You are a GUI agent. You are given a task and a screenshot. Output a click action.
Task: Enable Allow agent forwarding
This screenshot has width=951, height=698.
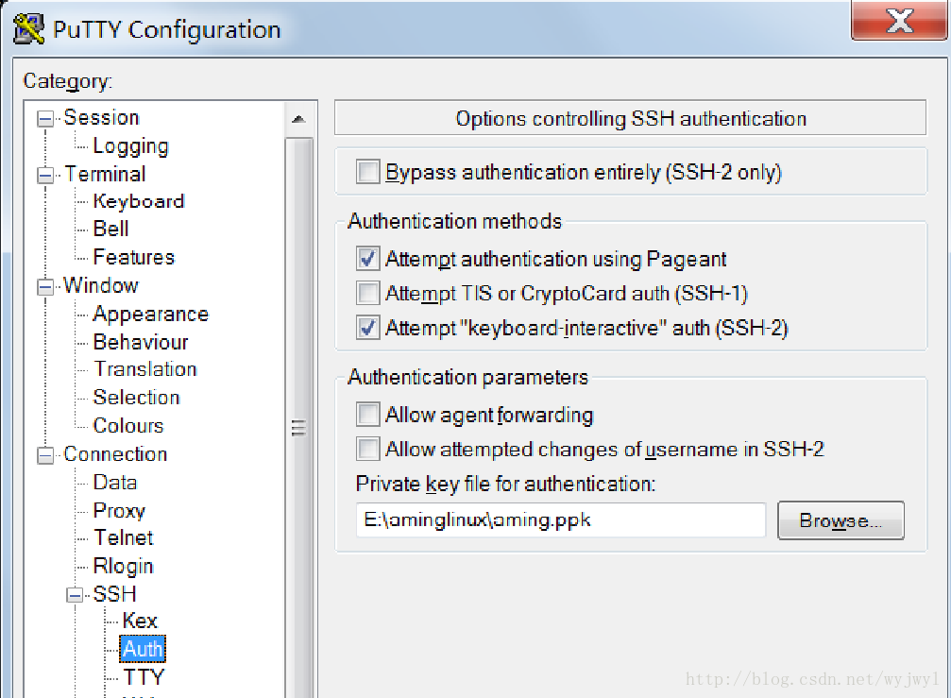[x=367, y=415]
